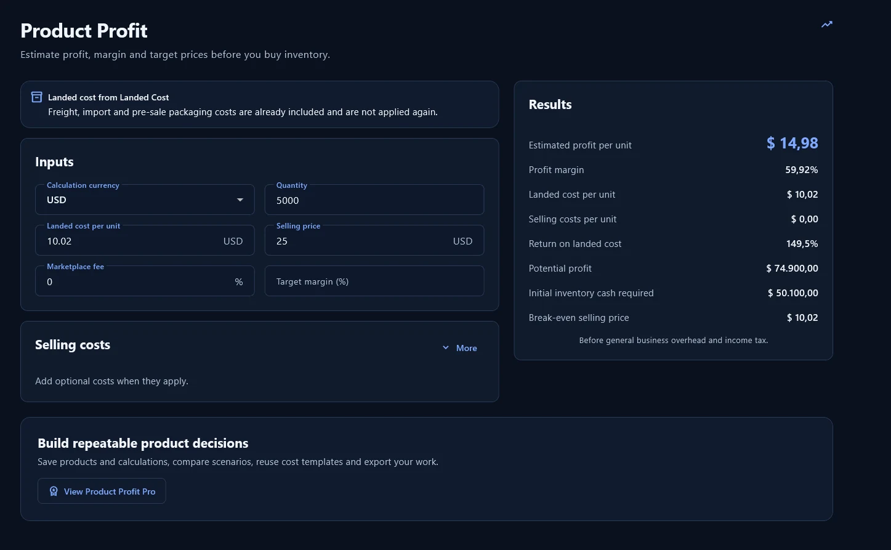
Task: Click the Product Profit page heading
Action: (x=84, y=31)
